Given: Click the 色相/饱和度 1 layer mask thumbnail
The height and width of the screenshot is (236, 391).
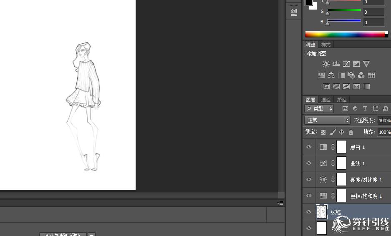Looking at the screenshot, I should [341, 196].
